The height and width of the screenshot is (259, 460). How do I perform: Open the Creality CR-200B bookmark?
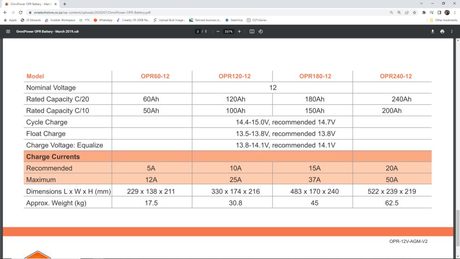[133, 20]
